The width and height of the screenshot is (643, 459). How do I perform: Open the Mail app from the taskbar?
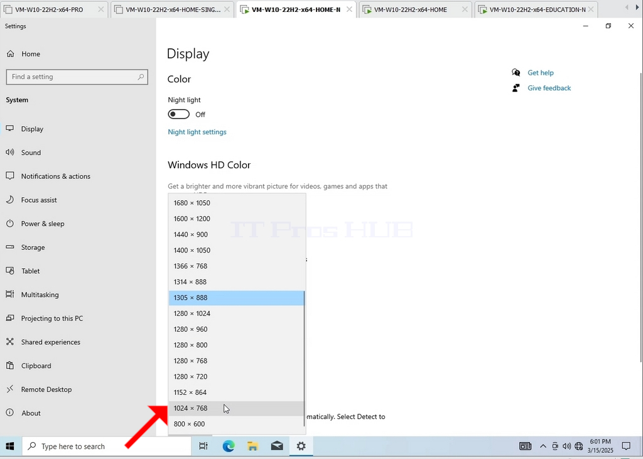point(277,446)
